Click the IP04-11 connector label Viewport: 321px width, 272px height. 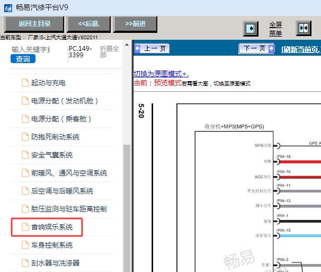[x=283, y=186]
